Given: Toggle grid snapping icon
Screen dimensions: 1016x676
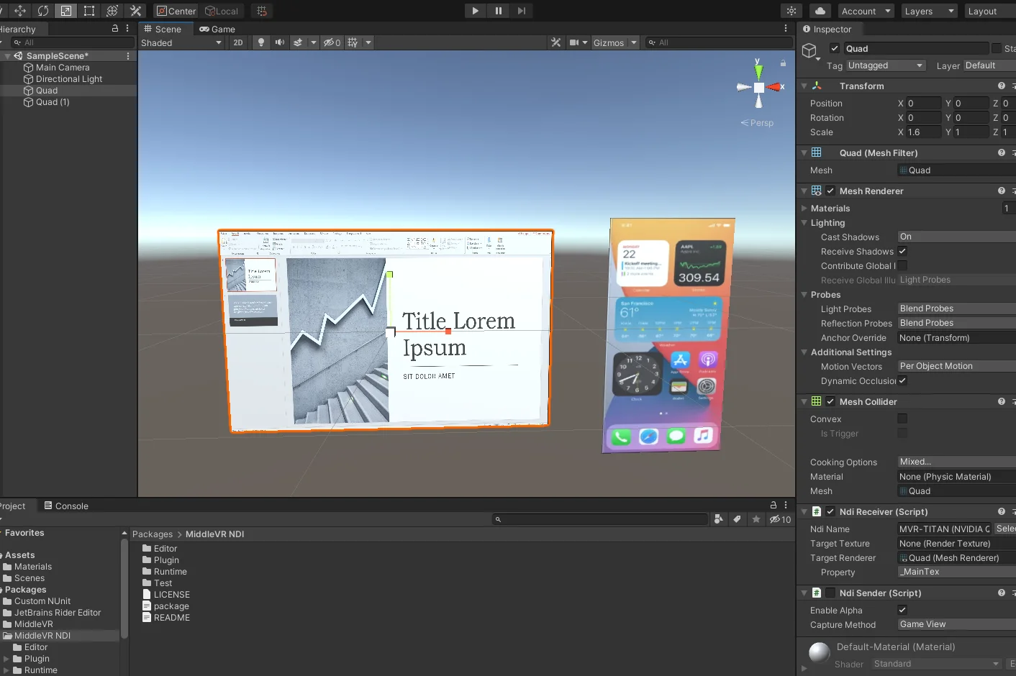Looking at the screenshot, I should [x=262, y=11].
